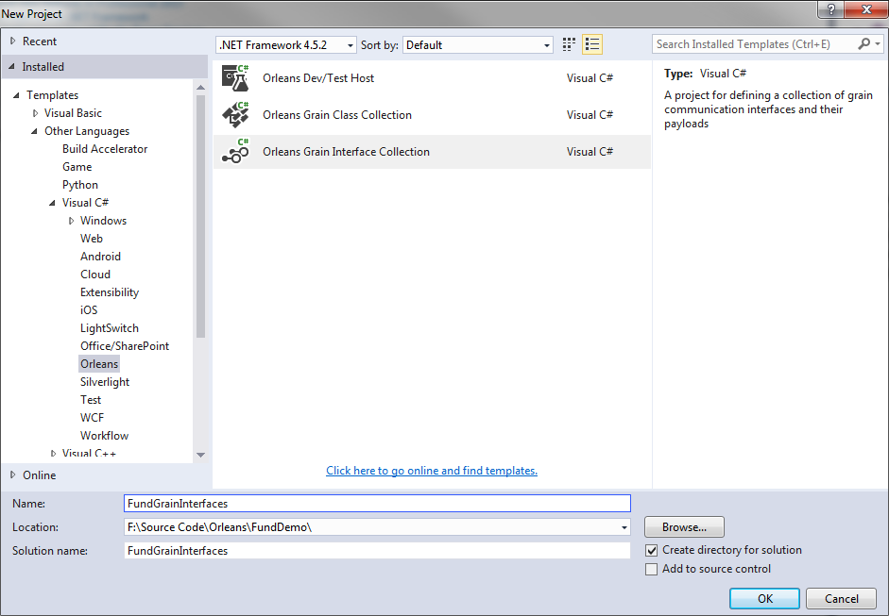Click the tree scrollbar up arrow

point(200,87)
